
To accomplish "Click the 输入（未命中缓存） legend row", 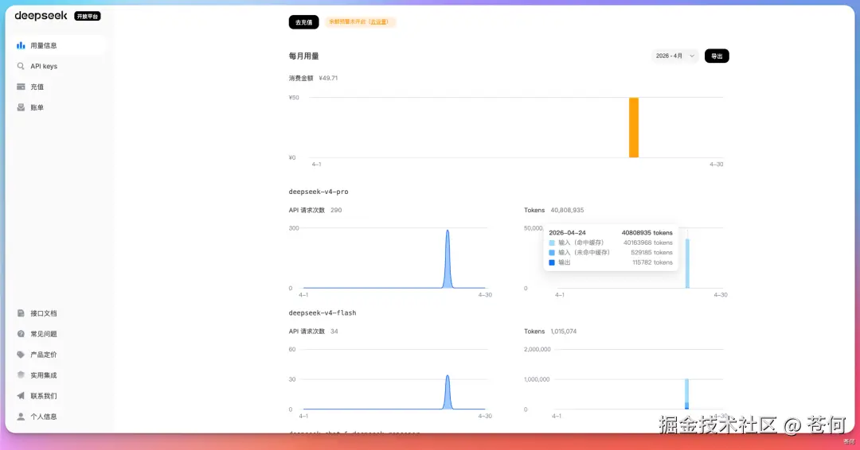I will tap(611, 252).
